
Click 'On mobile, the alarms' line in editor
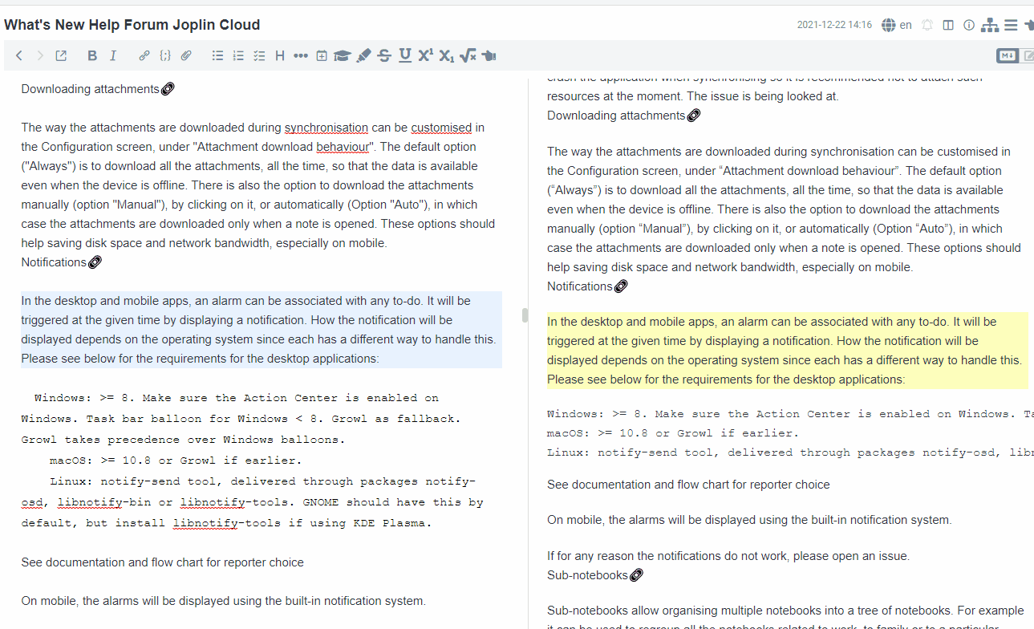click(223, 601)
